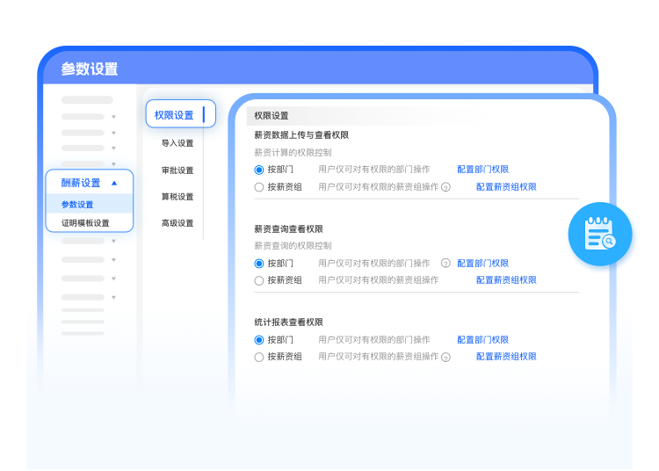
Task: Click the blue floating report search icon
Action: coord(601,234)
